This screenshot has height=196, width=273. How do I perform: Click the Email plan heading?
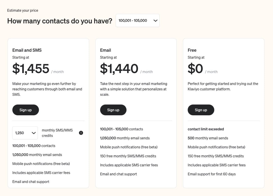click(x=106, y=50)
